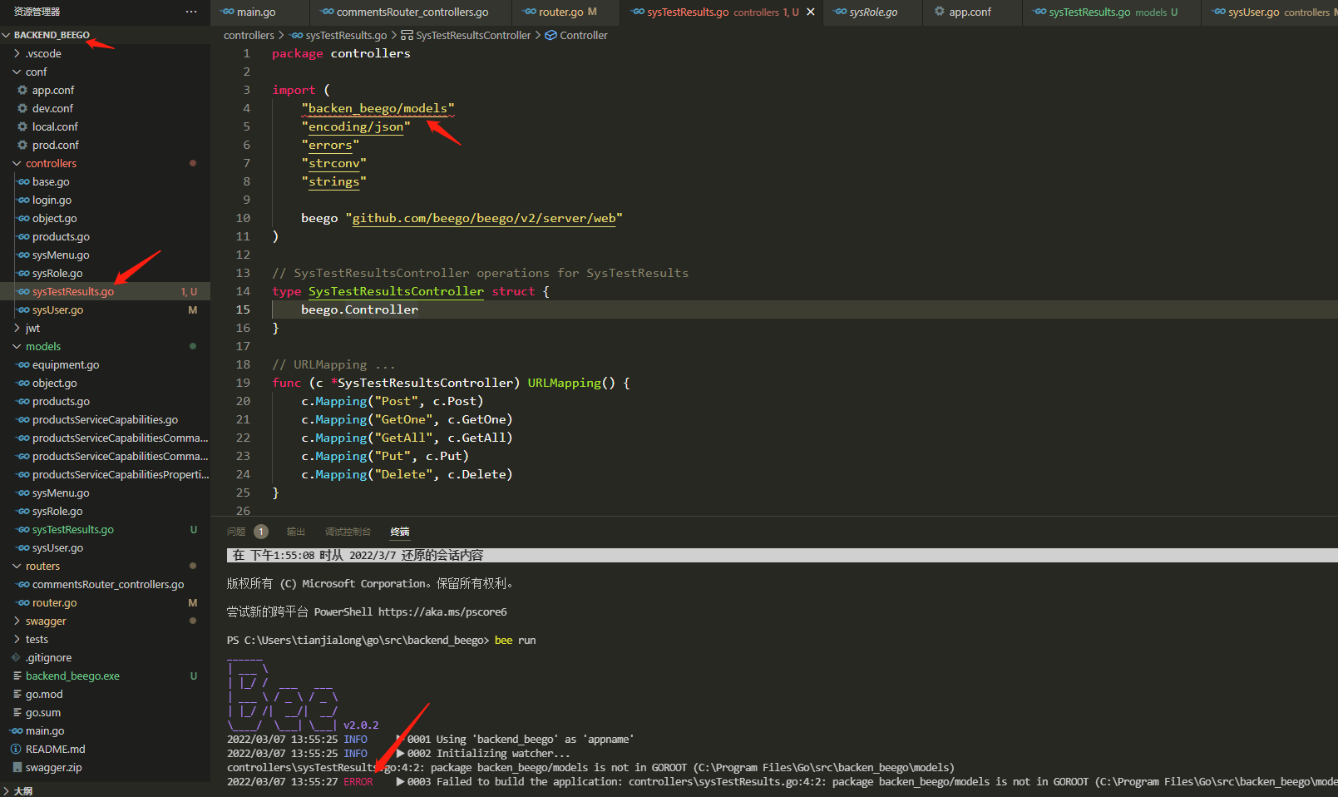The width and height of the screenshot is (1338, 797).
Task: Open the Debug Console panel tab
Action: (348, 532)
